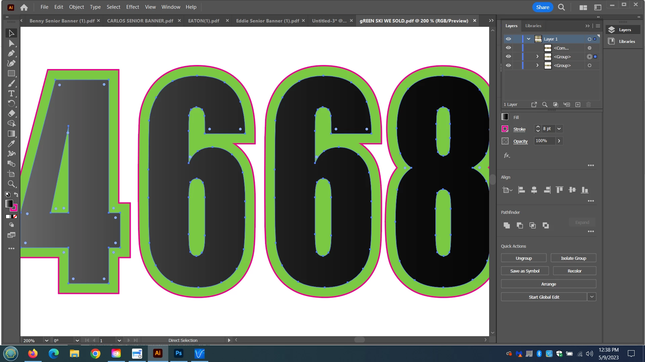The image size is (645, 362).
Task: Click Pathfinder Unite shape mode icon
Action: click(507, 225)
